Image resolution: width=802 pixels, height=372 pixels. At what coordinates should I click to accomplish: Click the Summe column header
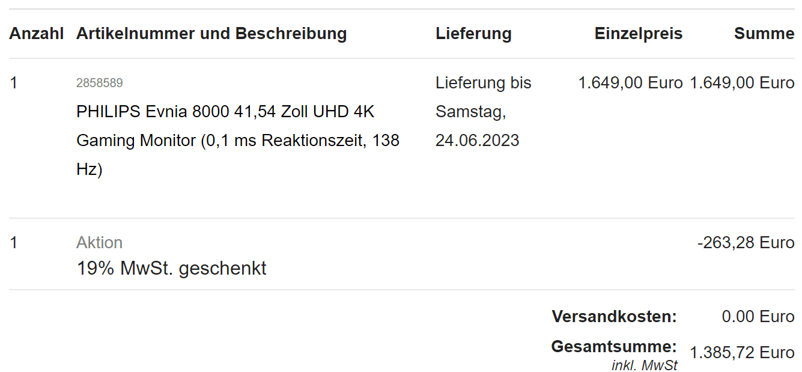pos(764,34)
